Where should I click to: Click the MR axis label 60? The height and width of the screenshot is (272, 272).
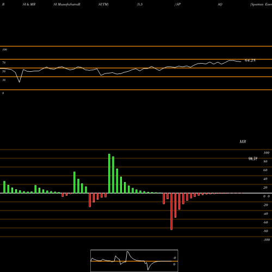pos(265,170)
